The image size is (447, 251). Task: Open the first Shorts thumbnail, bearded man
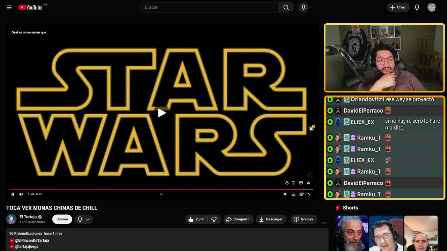(x=351, y=233)
